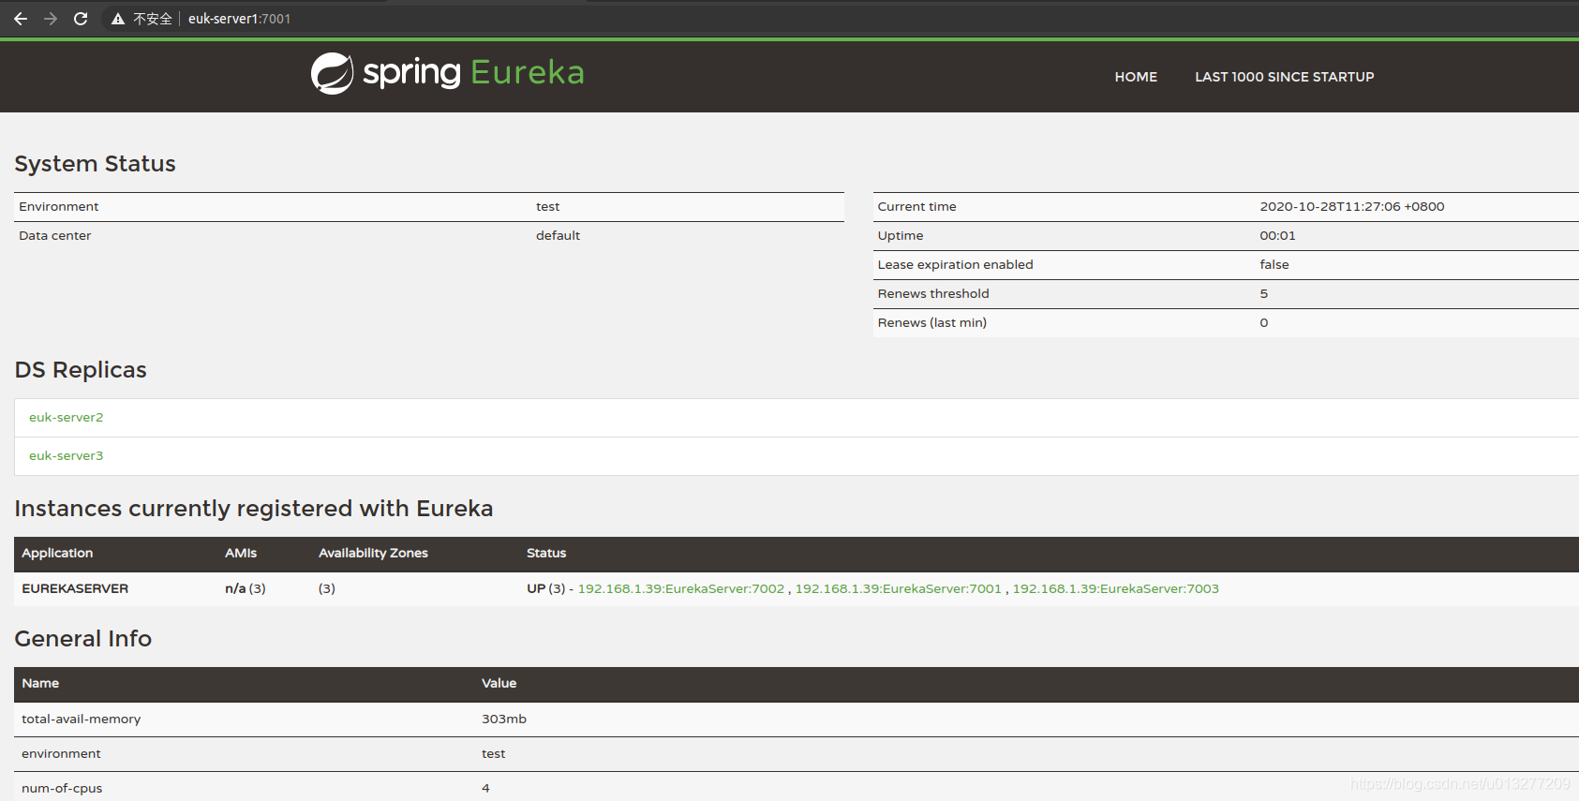Click the Name column header in General Info
Viewport: 1579px width, 801px height.
40,684
